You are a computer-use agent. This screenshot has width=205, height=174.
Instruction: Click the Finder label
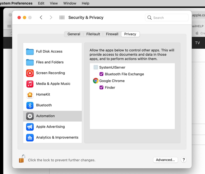click(110, 87)
